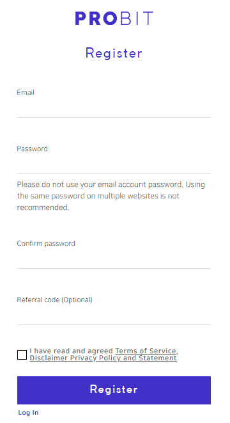Click the 'I have read and agreed' text
The image size is (230, 423).
[x=72, y=351]
